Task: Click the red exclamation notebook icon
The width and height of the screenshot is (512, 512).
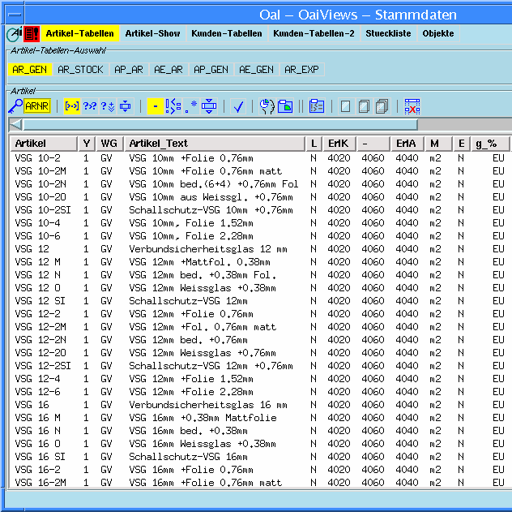Action: (x=32, y=33)
